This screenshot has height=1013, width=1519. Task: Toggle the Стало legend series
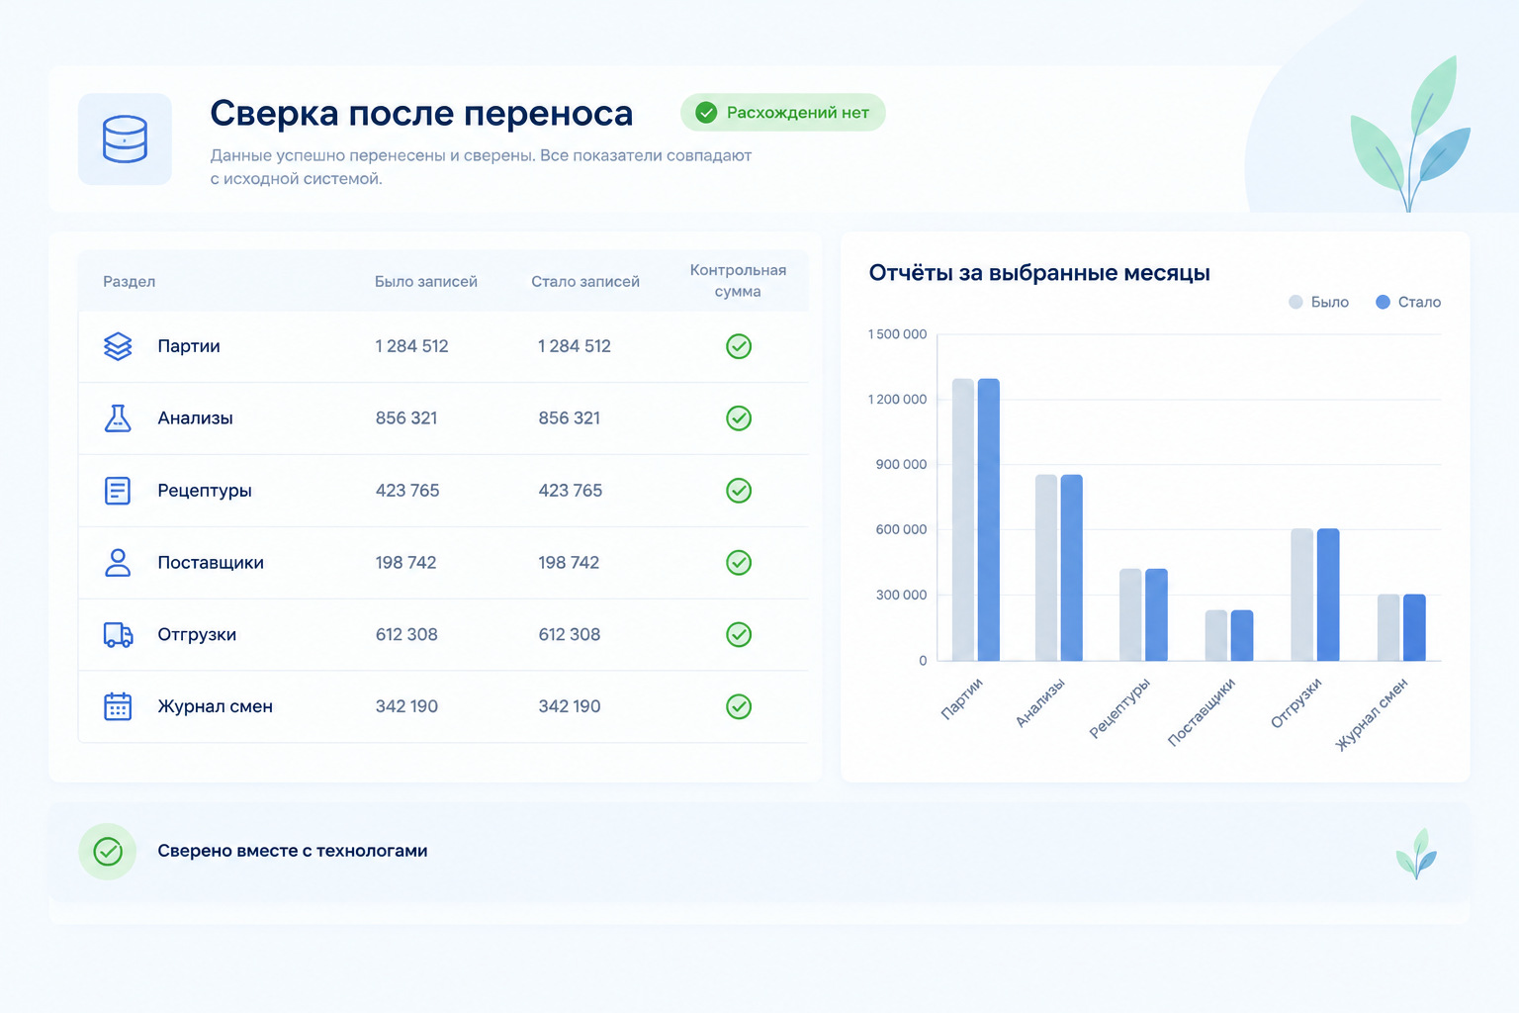click(x=1408, y=302)
